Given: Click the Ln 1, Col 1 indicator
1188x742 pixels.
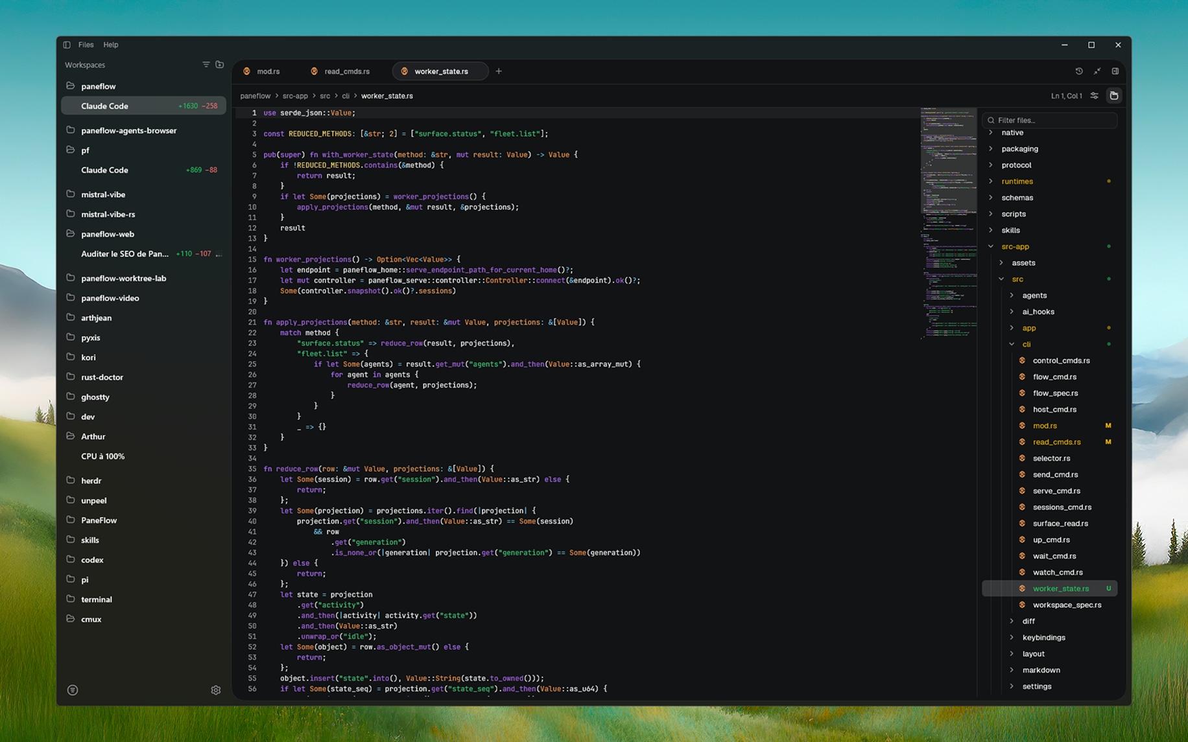Looking at the screenshot, I should point(1066,96).
